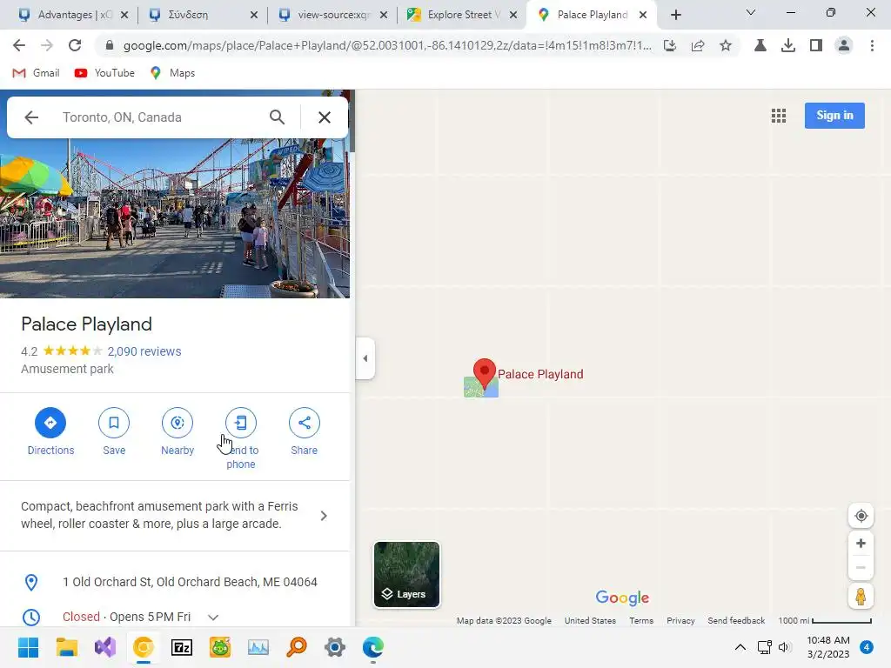Viewport: 891px width, 668px height.
Task: Close the Palace Playland tab
Action: click(643, 15)
